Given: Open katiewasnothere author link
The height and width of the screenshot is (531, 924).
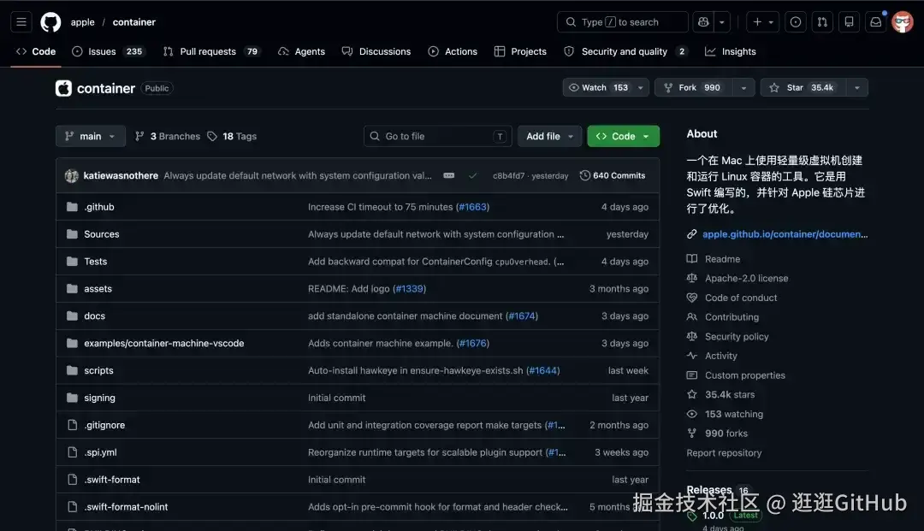Looking at the screenshot, I should click(x=121, y=175).
